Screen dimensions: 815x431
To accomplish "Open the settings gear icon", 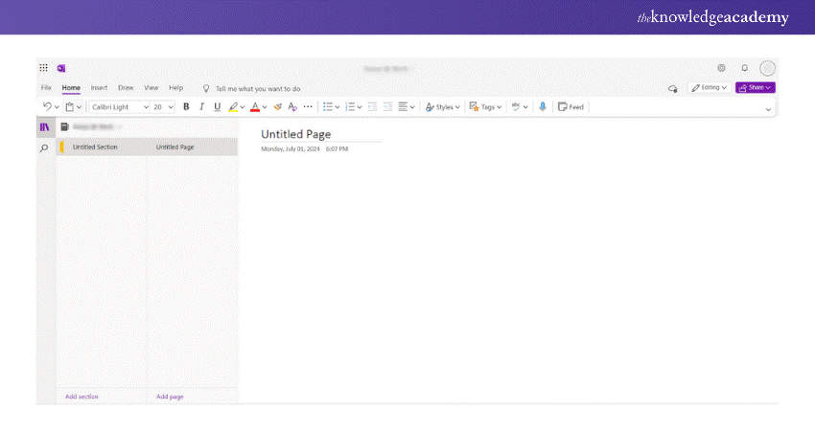I will (721, 68).
